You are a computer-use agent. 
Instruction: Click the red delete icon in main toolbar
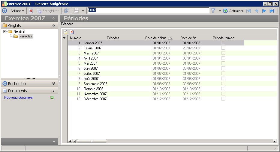coord(31,11)
